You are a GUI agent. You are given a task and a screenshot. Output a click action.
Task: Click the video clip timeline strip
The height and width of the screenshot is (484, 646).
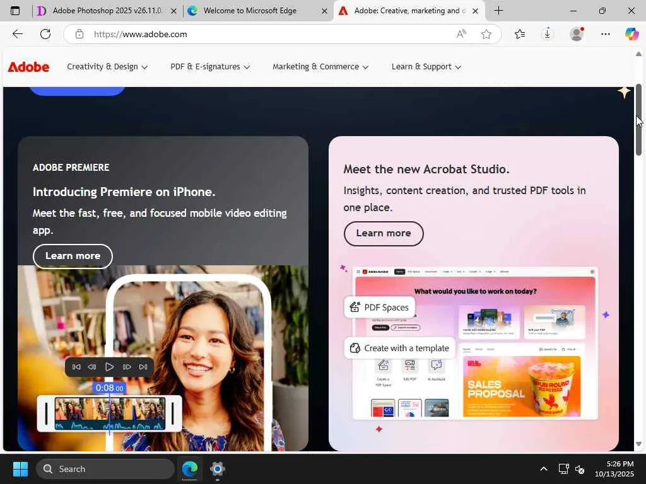click(110, 413)
